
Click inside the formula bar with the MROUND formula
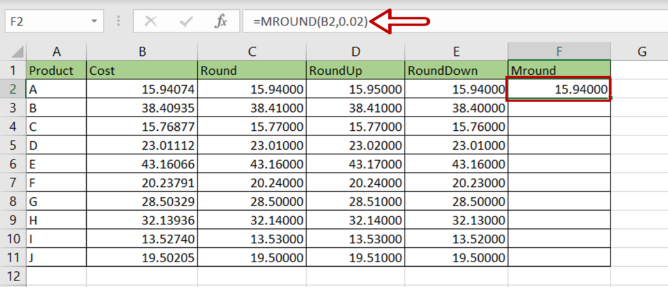455,21
